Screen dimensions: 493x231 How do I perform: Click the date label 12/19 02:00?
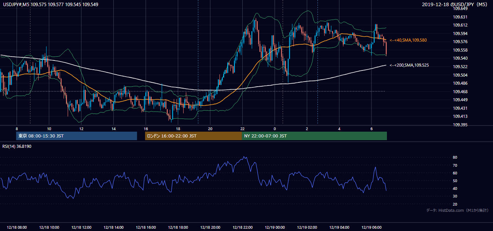(307, 228)
